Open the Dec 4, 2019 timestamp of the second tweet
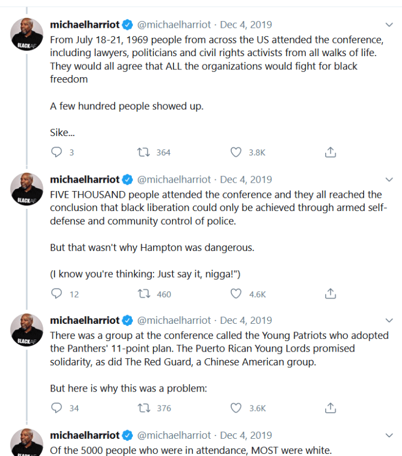This screenshot has width=402, height=456. coord(246,179)
